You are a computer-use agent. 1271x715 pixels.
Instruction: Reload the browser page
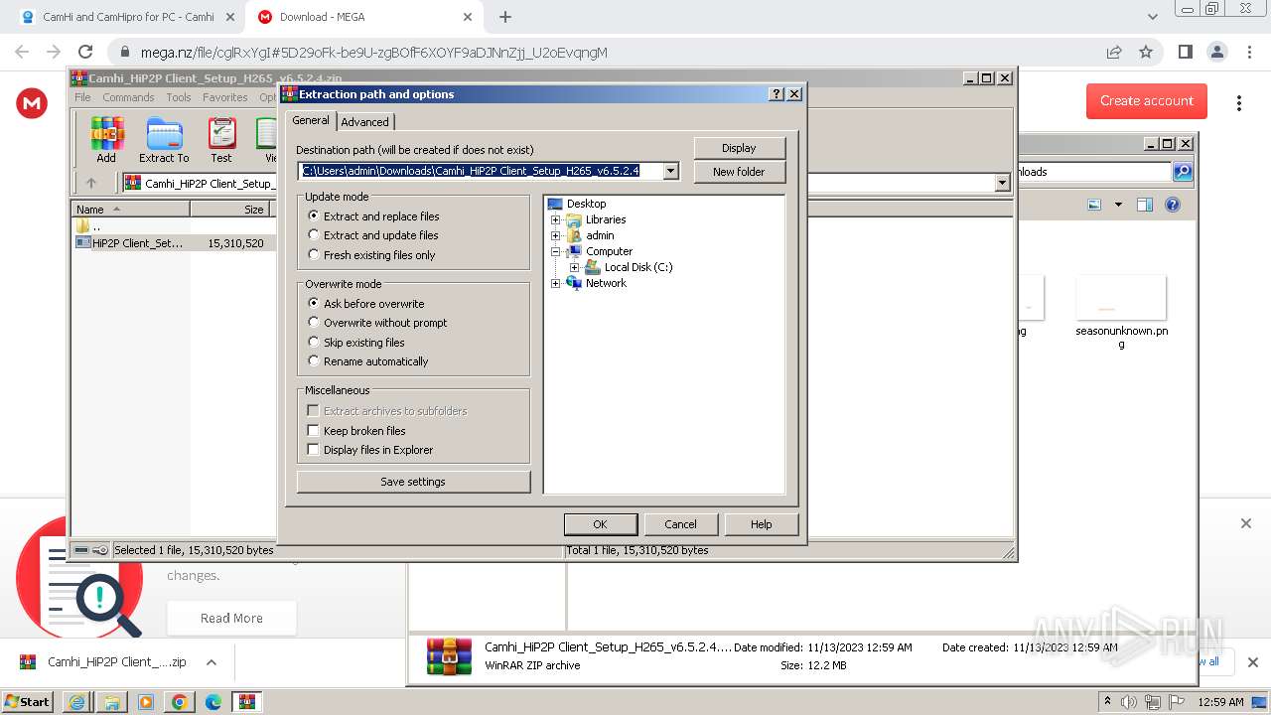85,52
